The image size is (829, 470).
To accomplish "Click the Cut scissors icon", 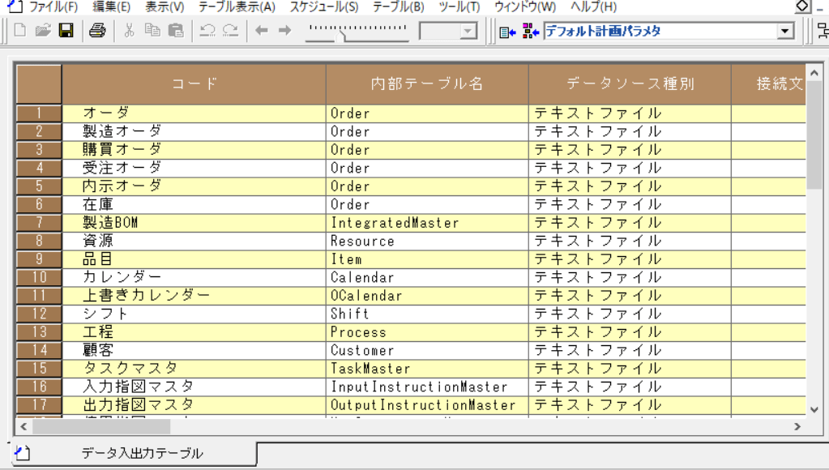I will pyautogui.click(x=129, y=30).
